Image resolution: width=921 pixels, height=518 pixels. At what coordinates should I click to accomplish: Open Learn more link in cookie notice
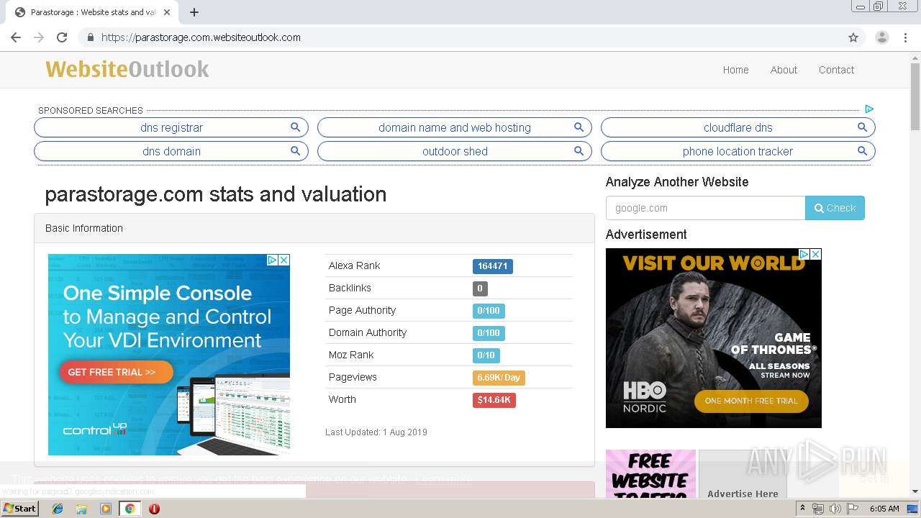click(x=444, y=478)
